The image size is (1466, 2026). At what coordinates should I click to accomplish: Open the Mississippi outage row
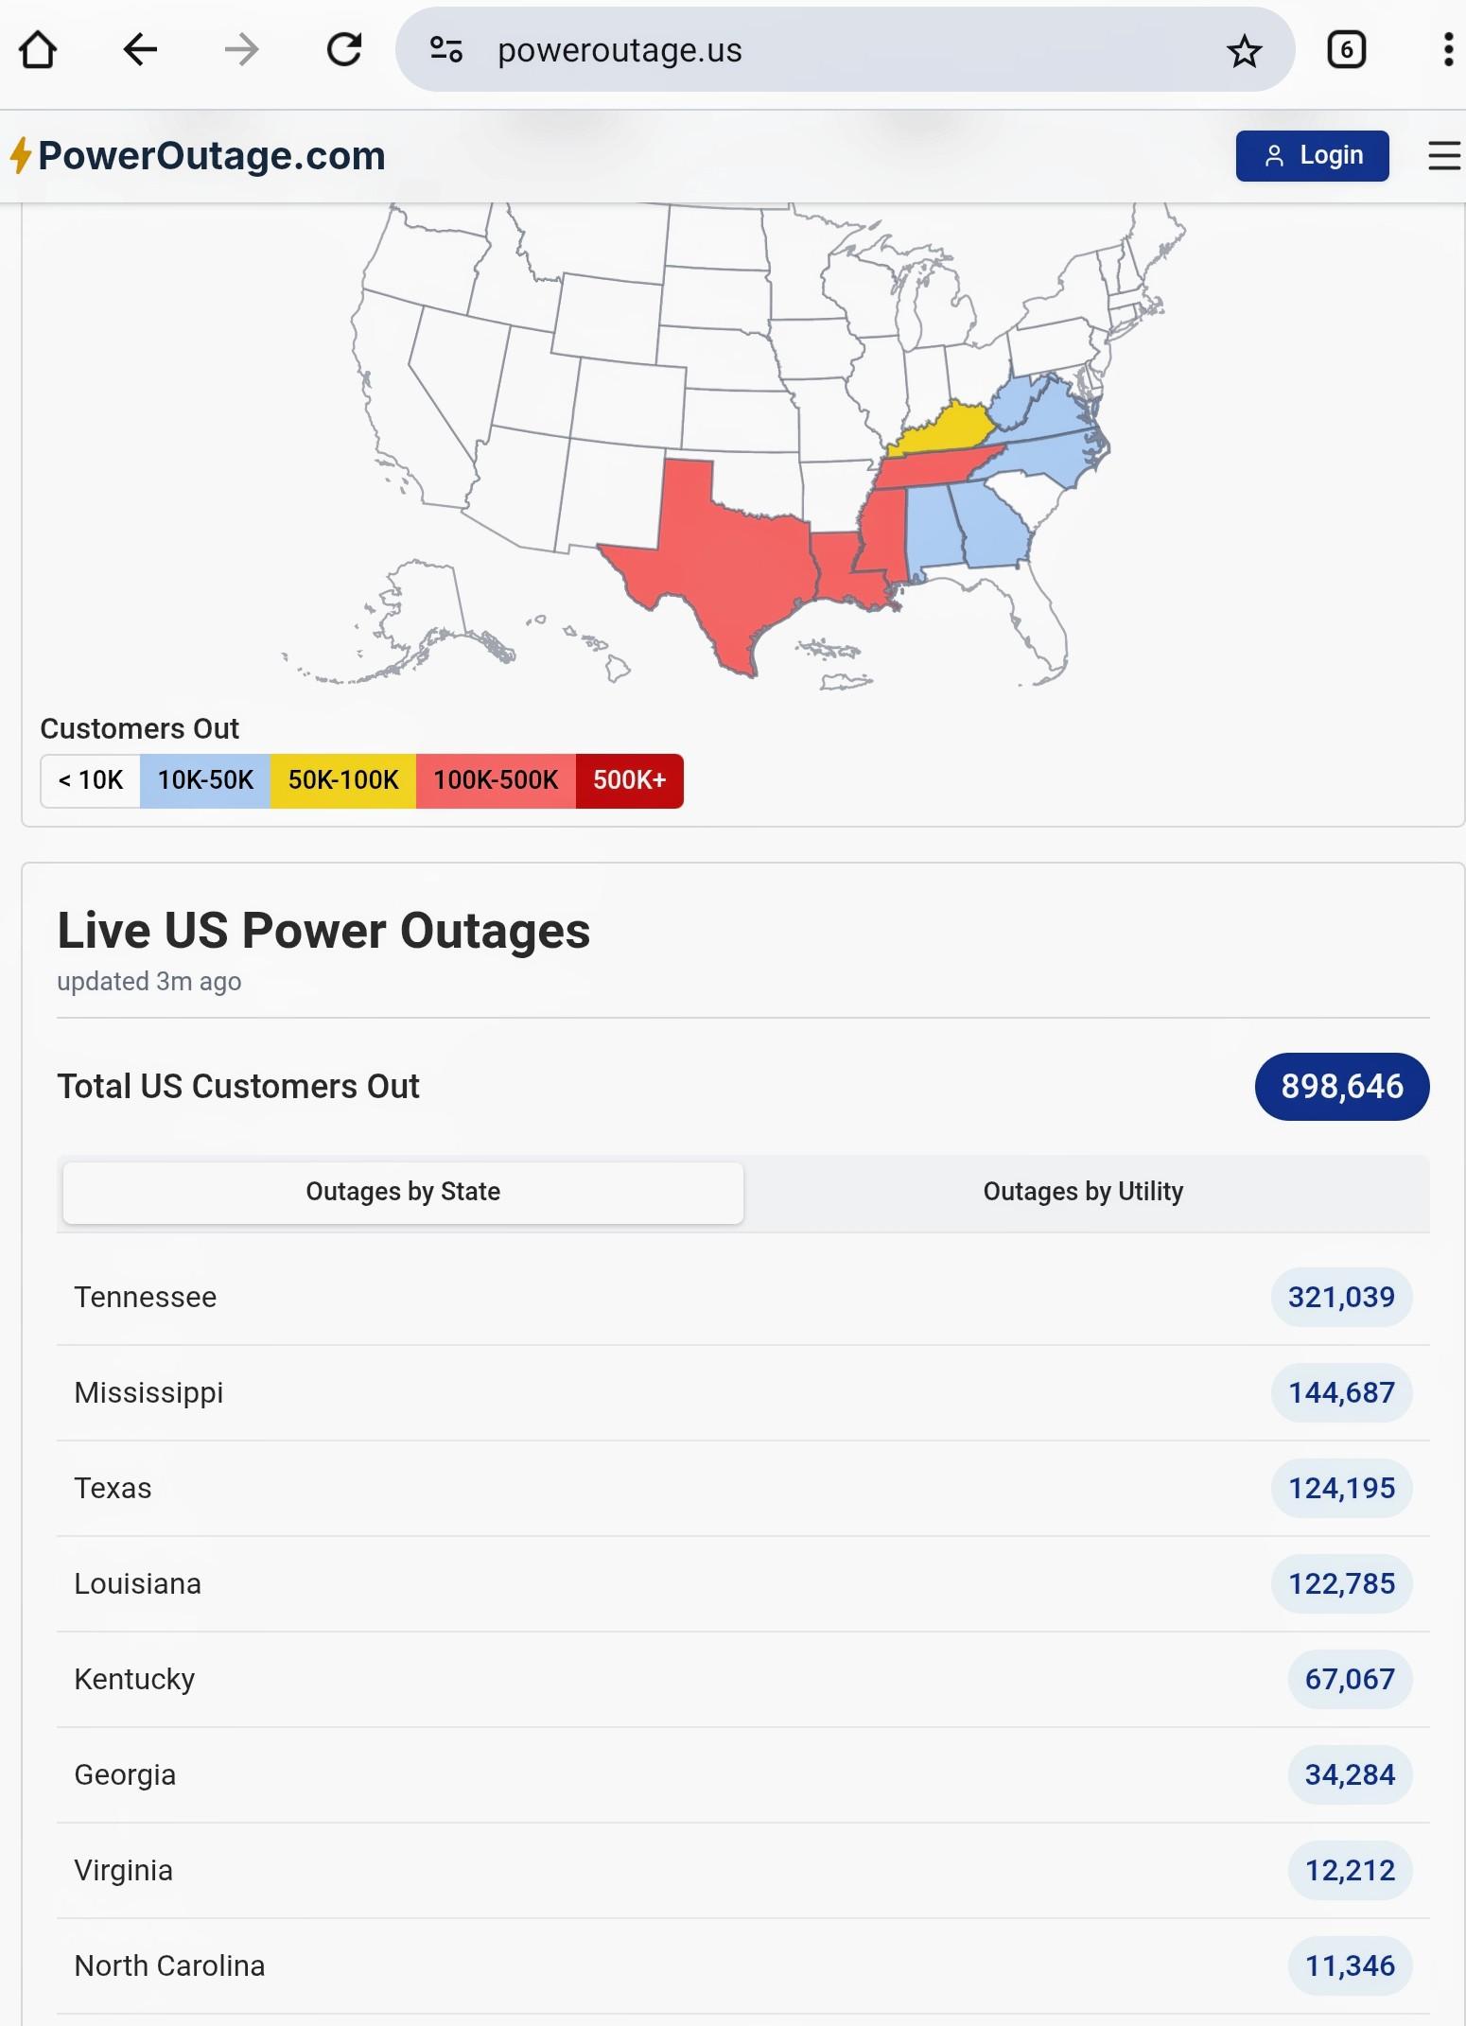[742, 1392]
